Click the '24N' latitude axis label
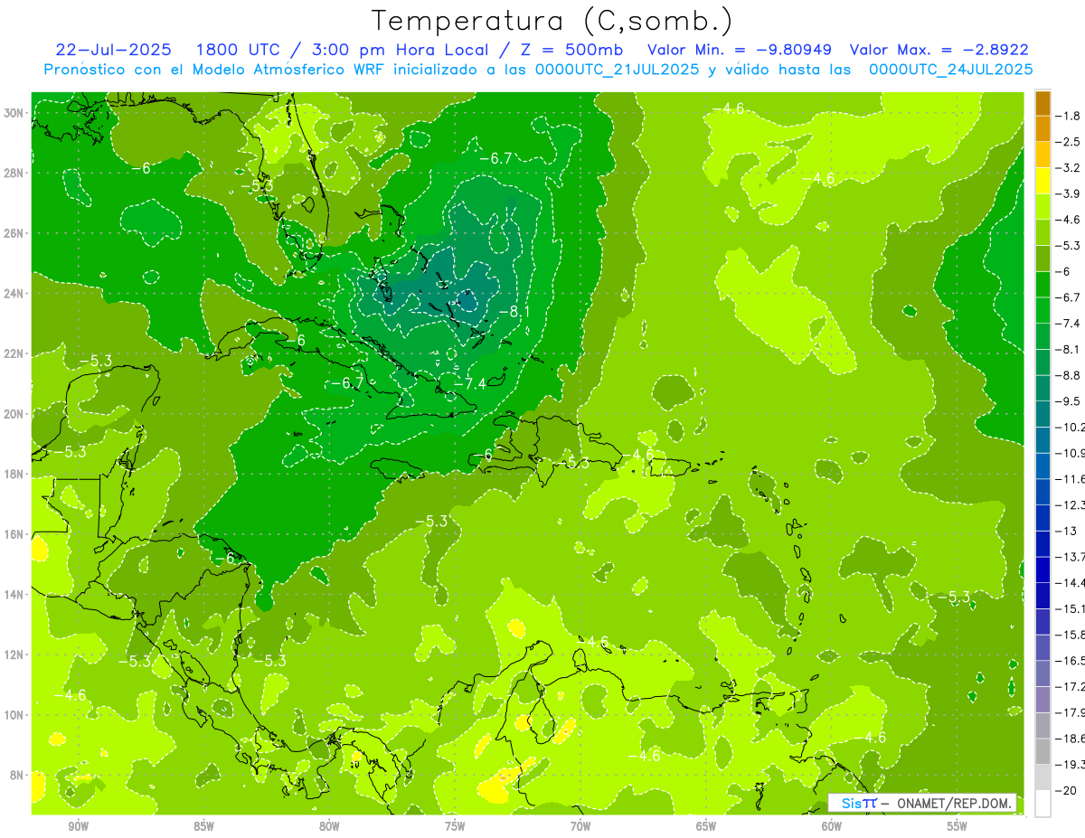 point(14,294)
